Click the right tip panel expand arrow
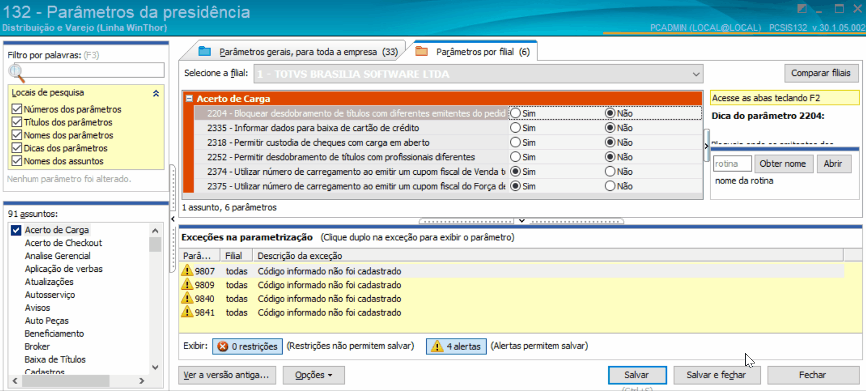Viewport: 866px width, 391px height. point(706,146)
